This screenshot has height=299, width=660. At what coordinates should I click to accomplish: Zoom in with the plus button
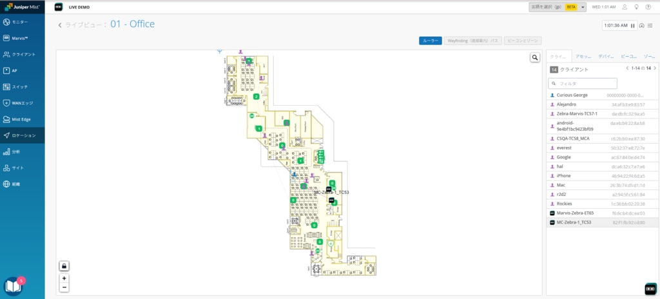tap(64, 278)
